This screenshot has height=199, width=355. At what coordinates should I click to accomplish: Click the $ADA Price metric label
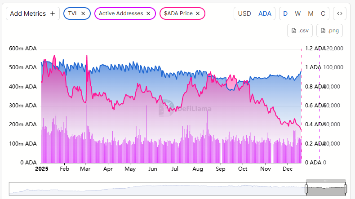pyautogui.click(x=178, y=13)
